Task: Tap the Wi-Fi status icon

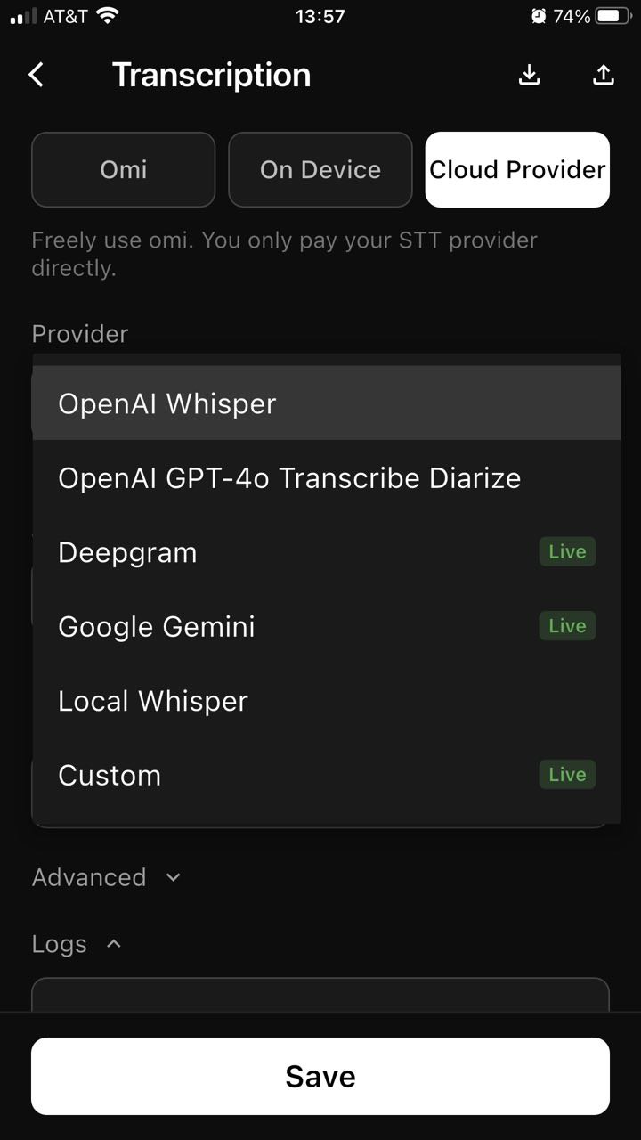Action: pos(108,16)
